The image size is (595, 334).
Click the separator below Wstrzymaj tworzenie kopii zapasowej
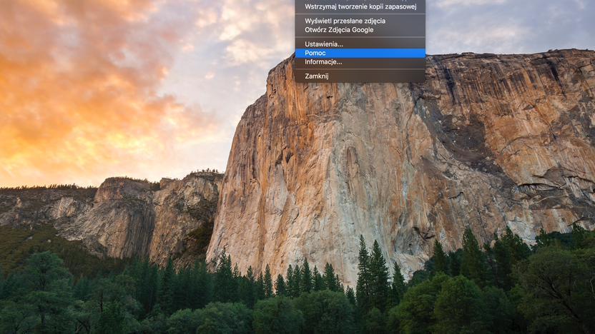[x=360, y=14]
